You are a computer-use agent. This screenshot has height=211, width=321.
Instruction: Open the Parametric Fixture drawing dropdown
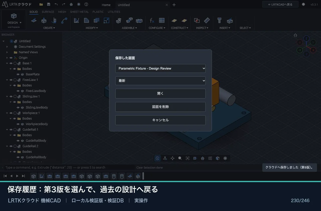tap(160, 68)
